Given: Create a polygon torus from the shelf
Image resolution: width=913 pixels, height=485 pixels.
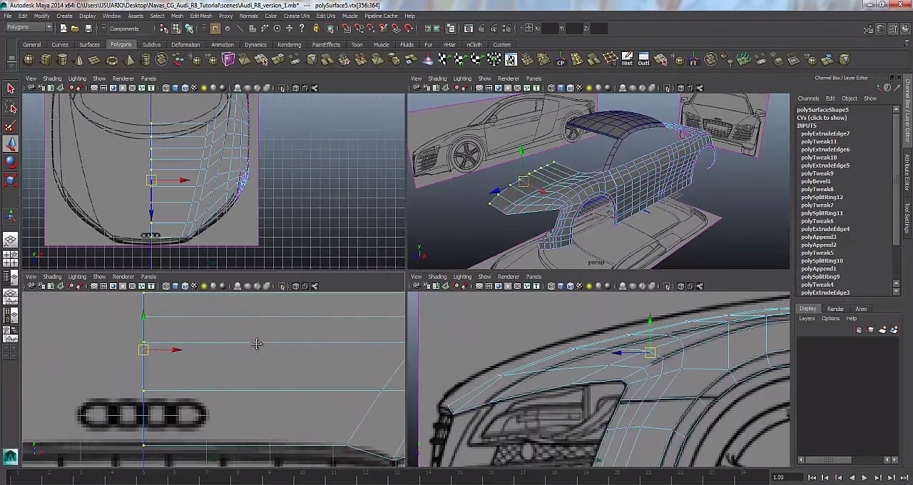Looking at the screenshot, I should (x=113, y=60).
